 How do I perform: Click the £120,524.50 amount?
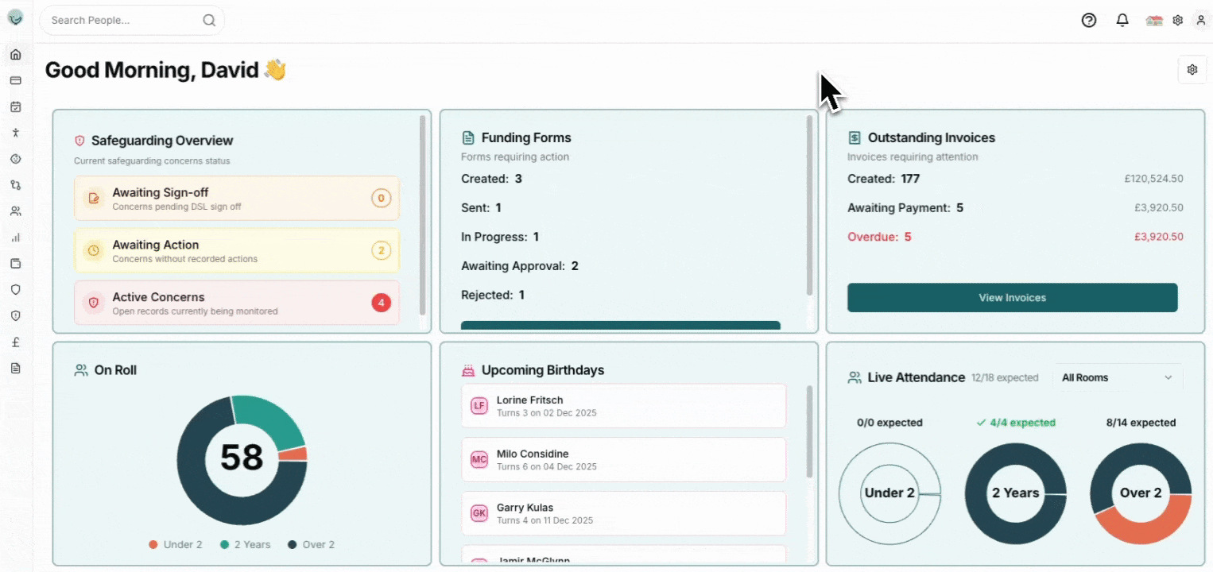(1153, 179)
